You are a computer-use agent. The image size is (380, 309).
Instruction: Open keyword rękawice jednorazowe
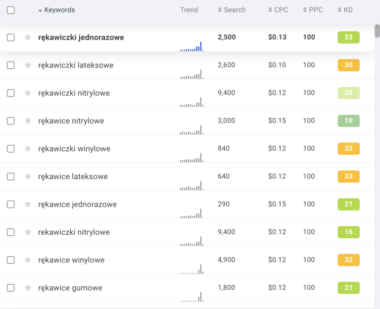(77, 205)
